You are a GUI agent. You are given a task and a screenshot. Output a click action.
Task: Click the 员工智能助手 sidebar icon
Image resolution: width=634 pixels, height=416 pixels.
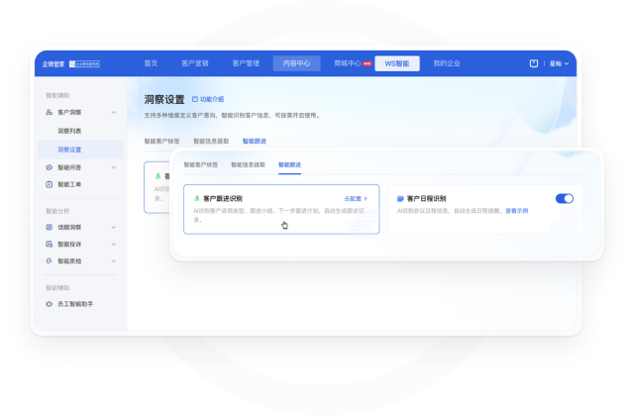[x=50, y=303]
